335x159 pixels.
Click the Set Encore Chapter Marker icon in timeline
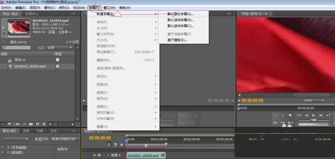116,144
